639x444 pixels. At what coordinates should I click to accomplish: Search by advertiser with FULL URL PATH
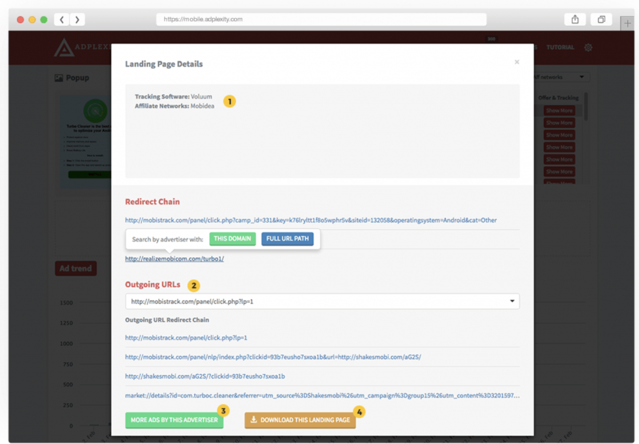287,239
